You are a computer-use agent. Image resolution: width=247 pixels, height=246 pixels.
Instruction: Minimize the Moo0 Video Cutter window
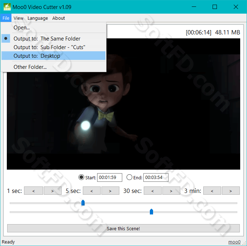(x=194, y=7)
